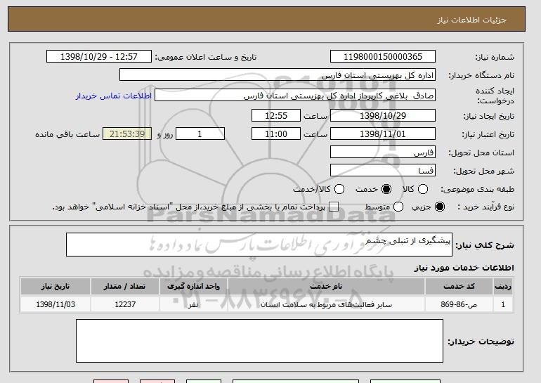Click the نام خدمت column header
541x383 pixels.
tap(326, 287)
